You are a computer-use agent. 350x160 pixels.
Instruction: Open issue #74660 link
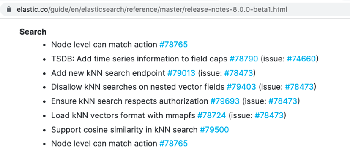[x=301, y=59]
